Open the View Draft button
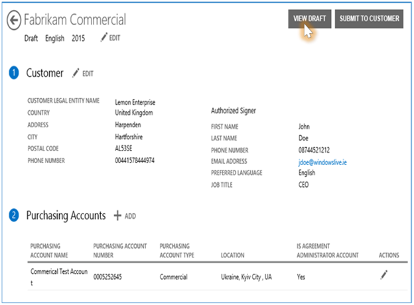This screenshot has width=414, height=305. [309, 19]
